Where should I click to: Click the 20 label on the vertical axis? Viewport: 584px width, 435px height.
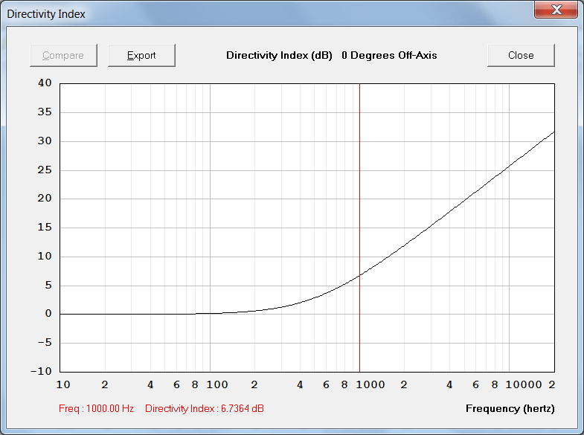click(45, 199)
